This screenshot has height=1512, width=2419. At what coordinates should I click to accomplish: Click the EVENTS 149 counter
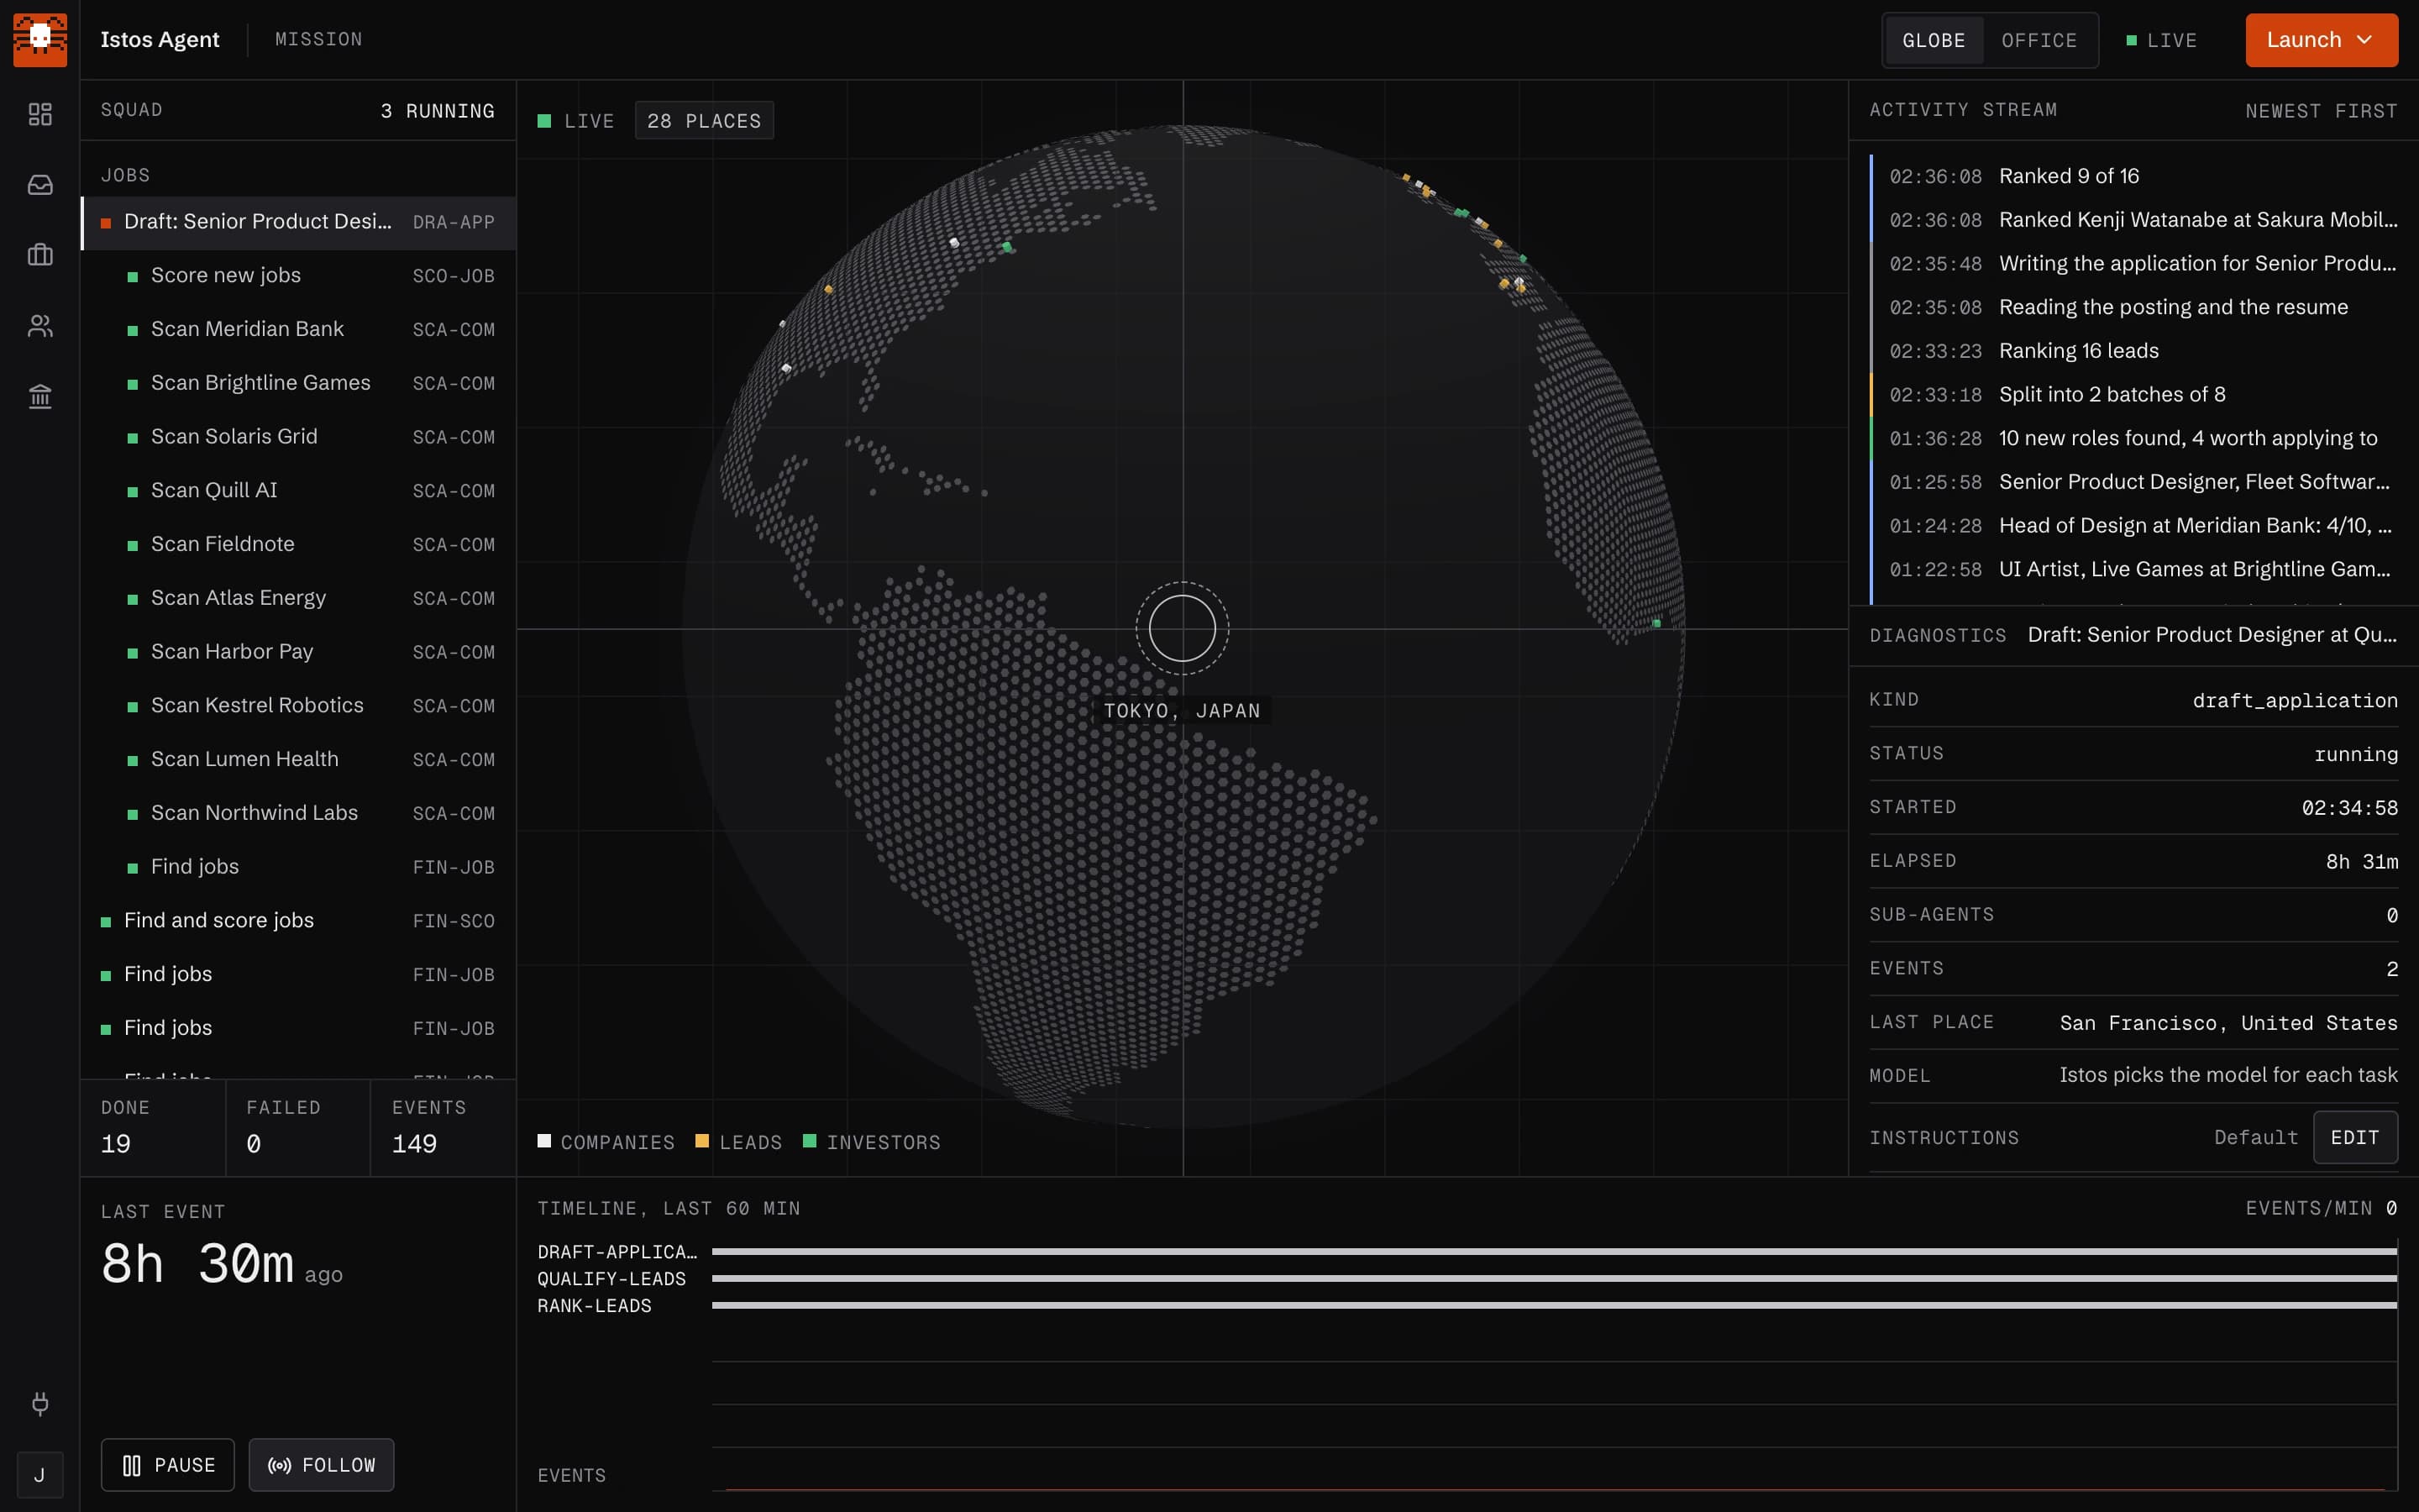(443, 1127)
